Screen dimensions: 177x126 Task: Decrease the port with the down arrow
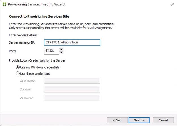(x=61, y=53)
